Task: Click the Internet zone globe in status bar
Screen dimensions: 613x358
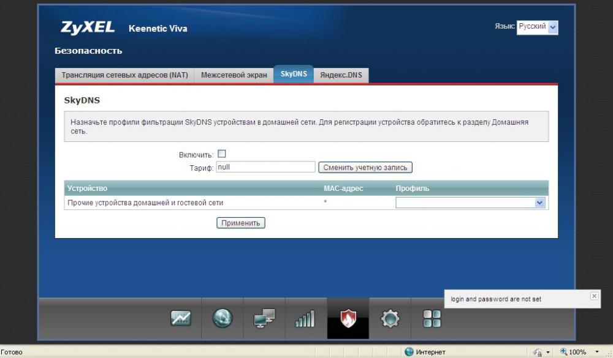Action: point(409,352)
